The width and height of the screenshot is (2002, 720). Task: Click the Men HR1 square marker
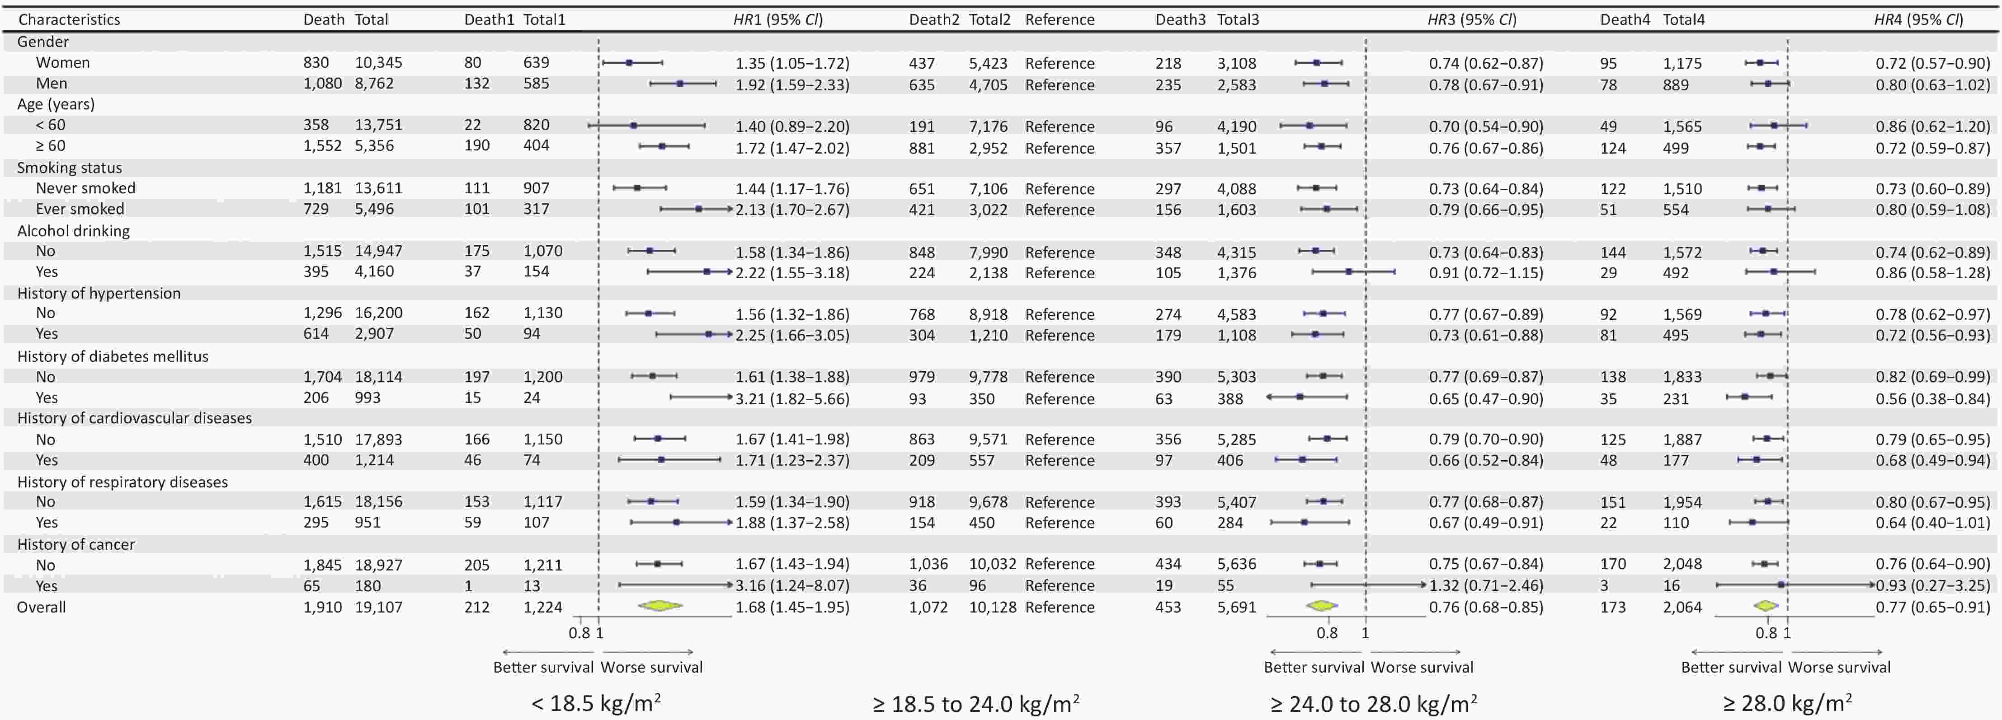[680, 83]
